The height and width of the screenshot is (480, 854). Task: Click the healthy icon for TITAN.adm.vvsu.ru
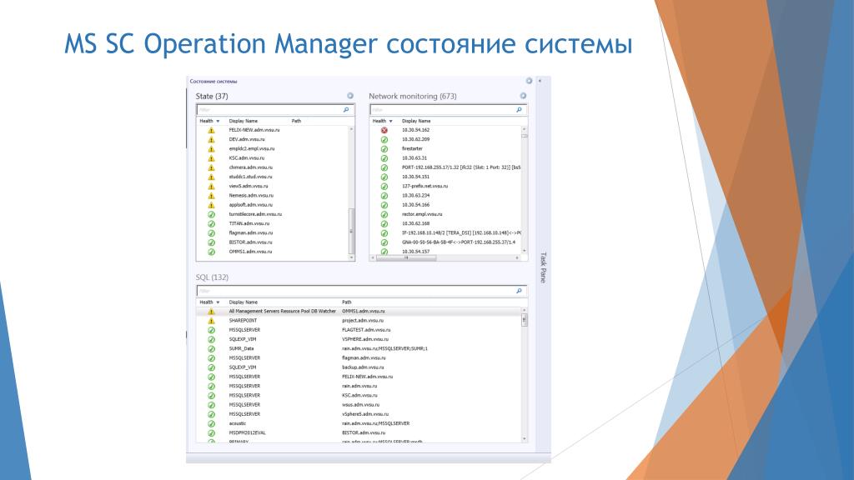211,223
